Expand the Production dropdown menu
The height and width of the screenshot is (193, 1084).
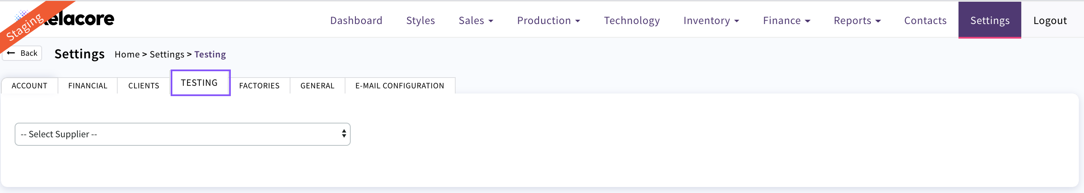coord(548,21)
